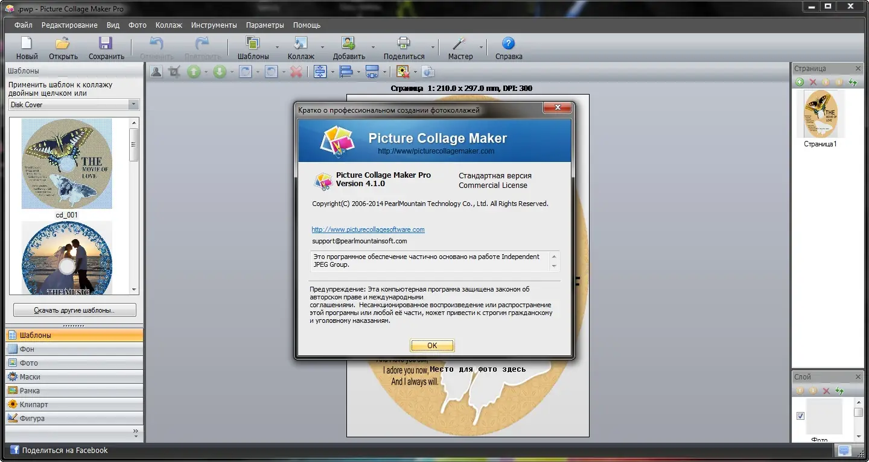Select the crop tool icon
Screen dimensions: 869x462
click(175, 72)
